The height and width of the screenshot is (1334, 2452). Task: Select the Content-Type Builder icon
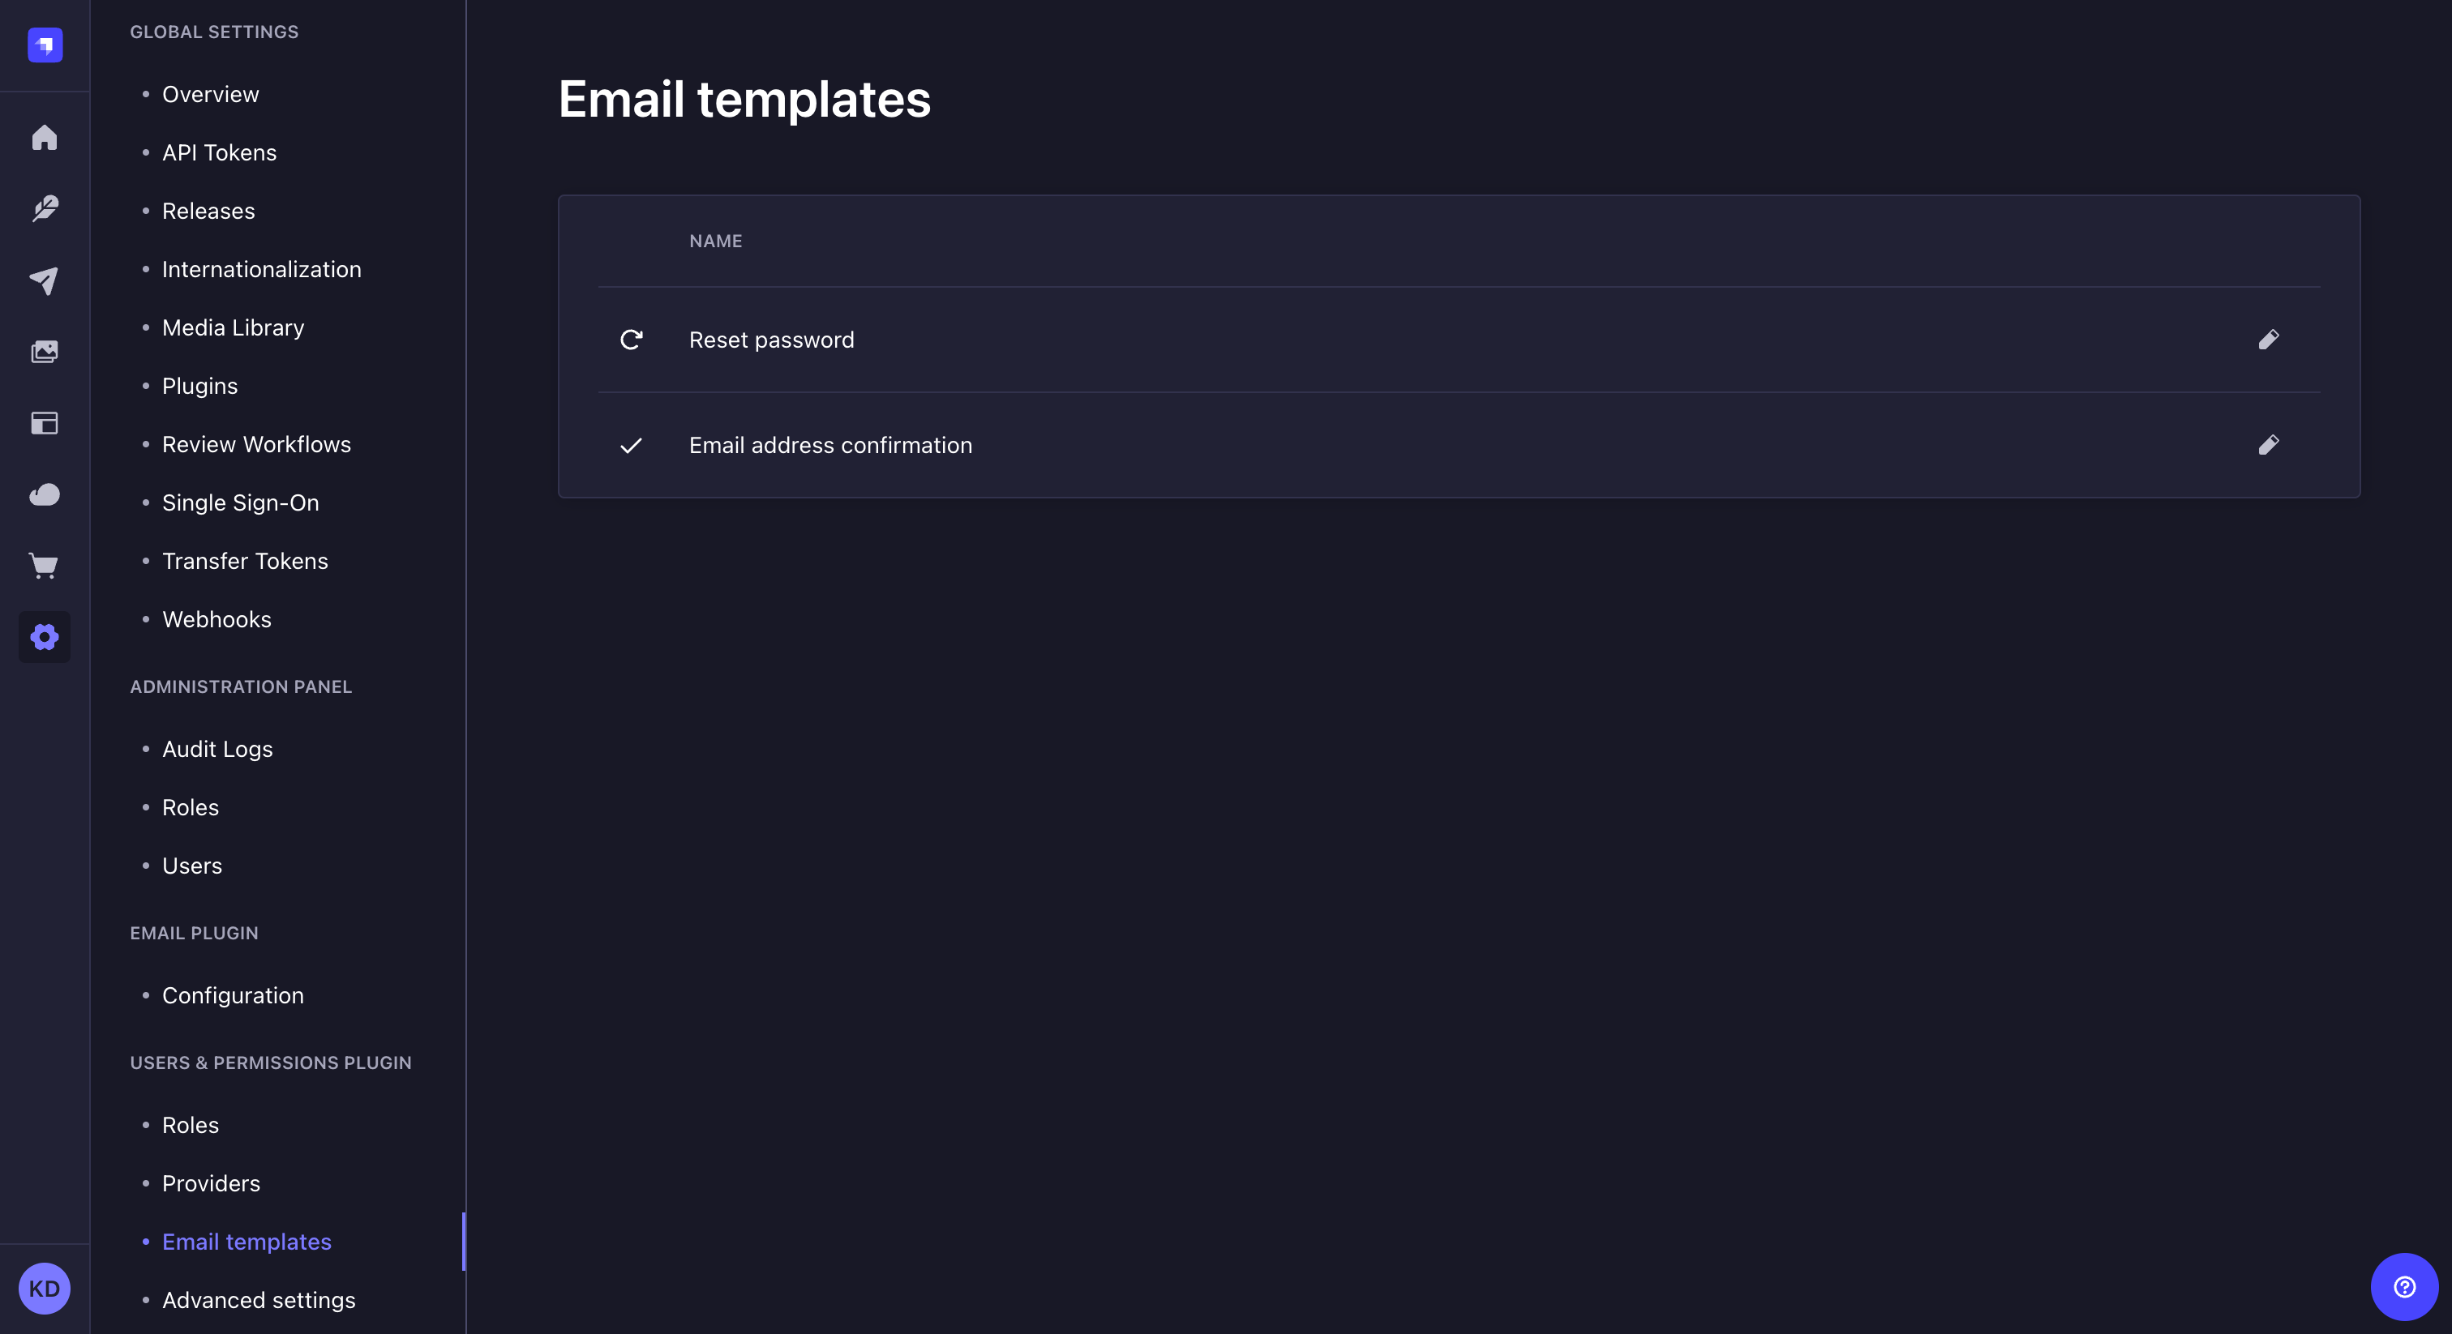44,423
